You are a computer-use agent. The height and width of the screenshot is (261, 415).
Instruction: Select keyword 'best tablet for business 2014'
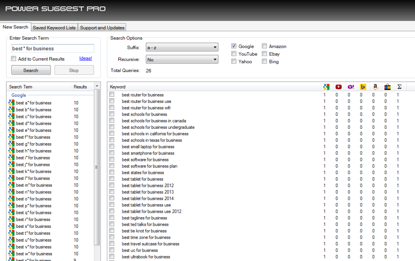click(148, 198)
